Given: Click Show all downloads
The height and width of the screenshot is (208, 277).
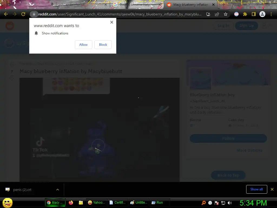Looking at the screenshot, I should tap(256, 189).
